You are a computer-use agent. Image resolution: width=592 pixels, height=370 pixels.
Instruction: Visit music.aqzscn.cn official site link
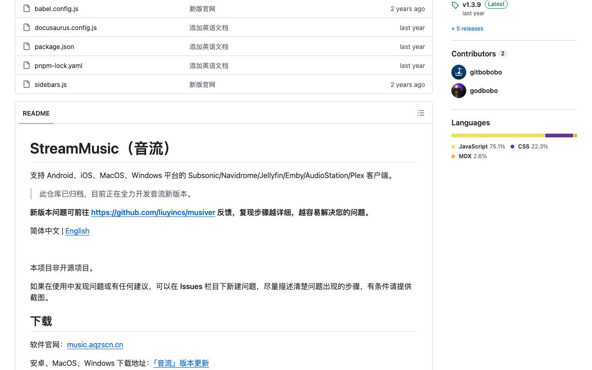[x=95, y=345]
